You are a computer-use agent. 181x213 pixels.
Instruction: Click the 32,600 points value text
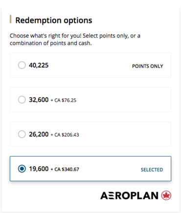point(39,100)
